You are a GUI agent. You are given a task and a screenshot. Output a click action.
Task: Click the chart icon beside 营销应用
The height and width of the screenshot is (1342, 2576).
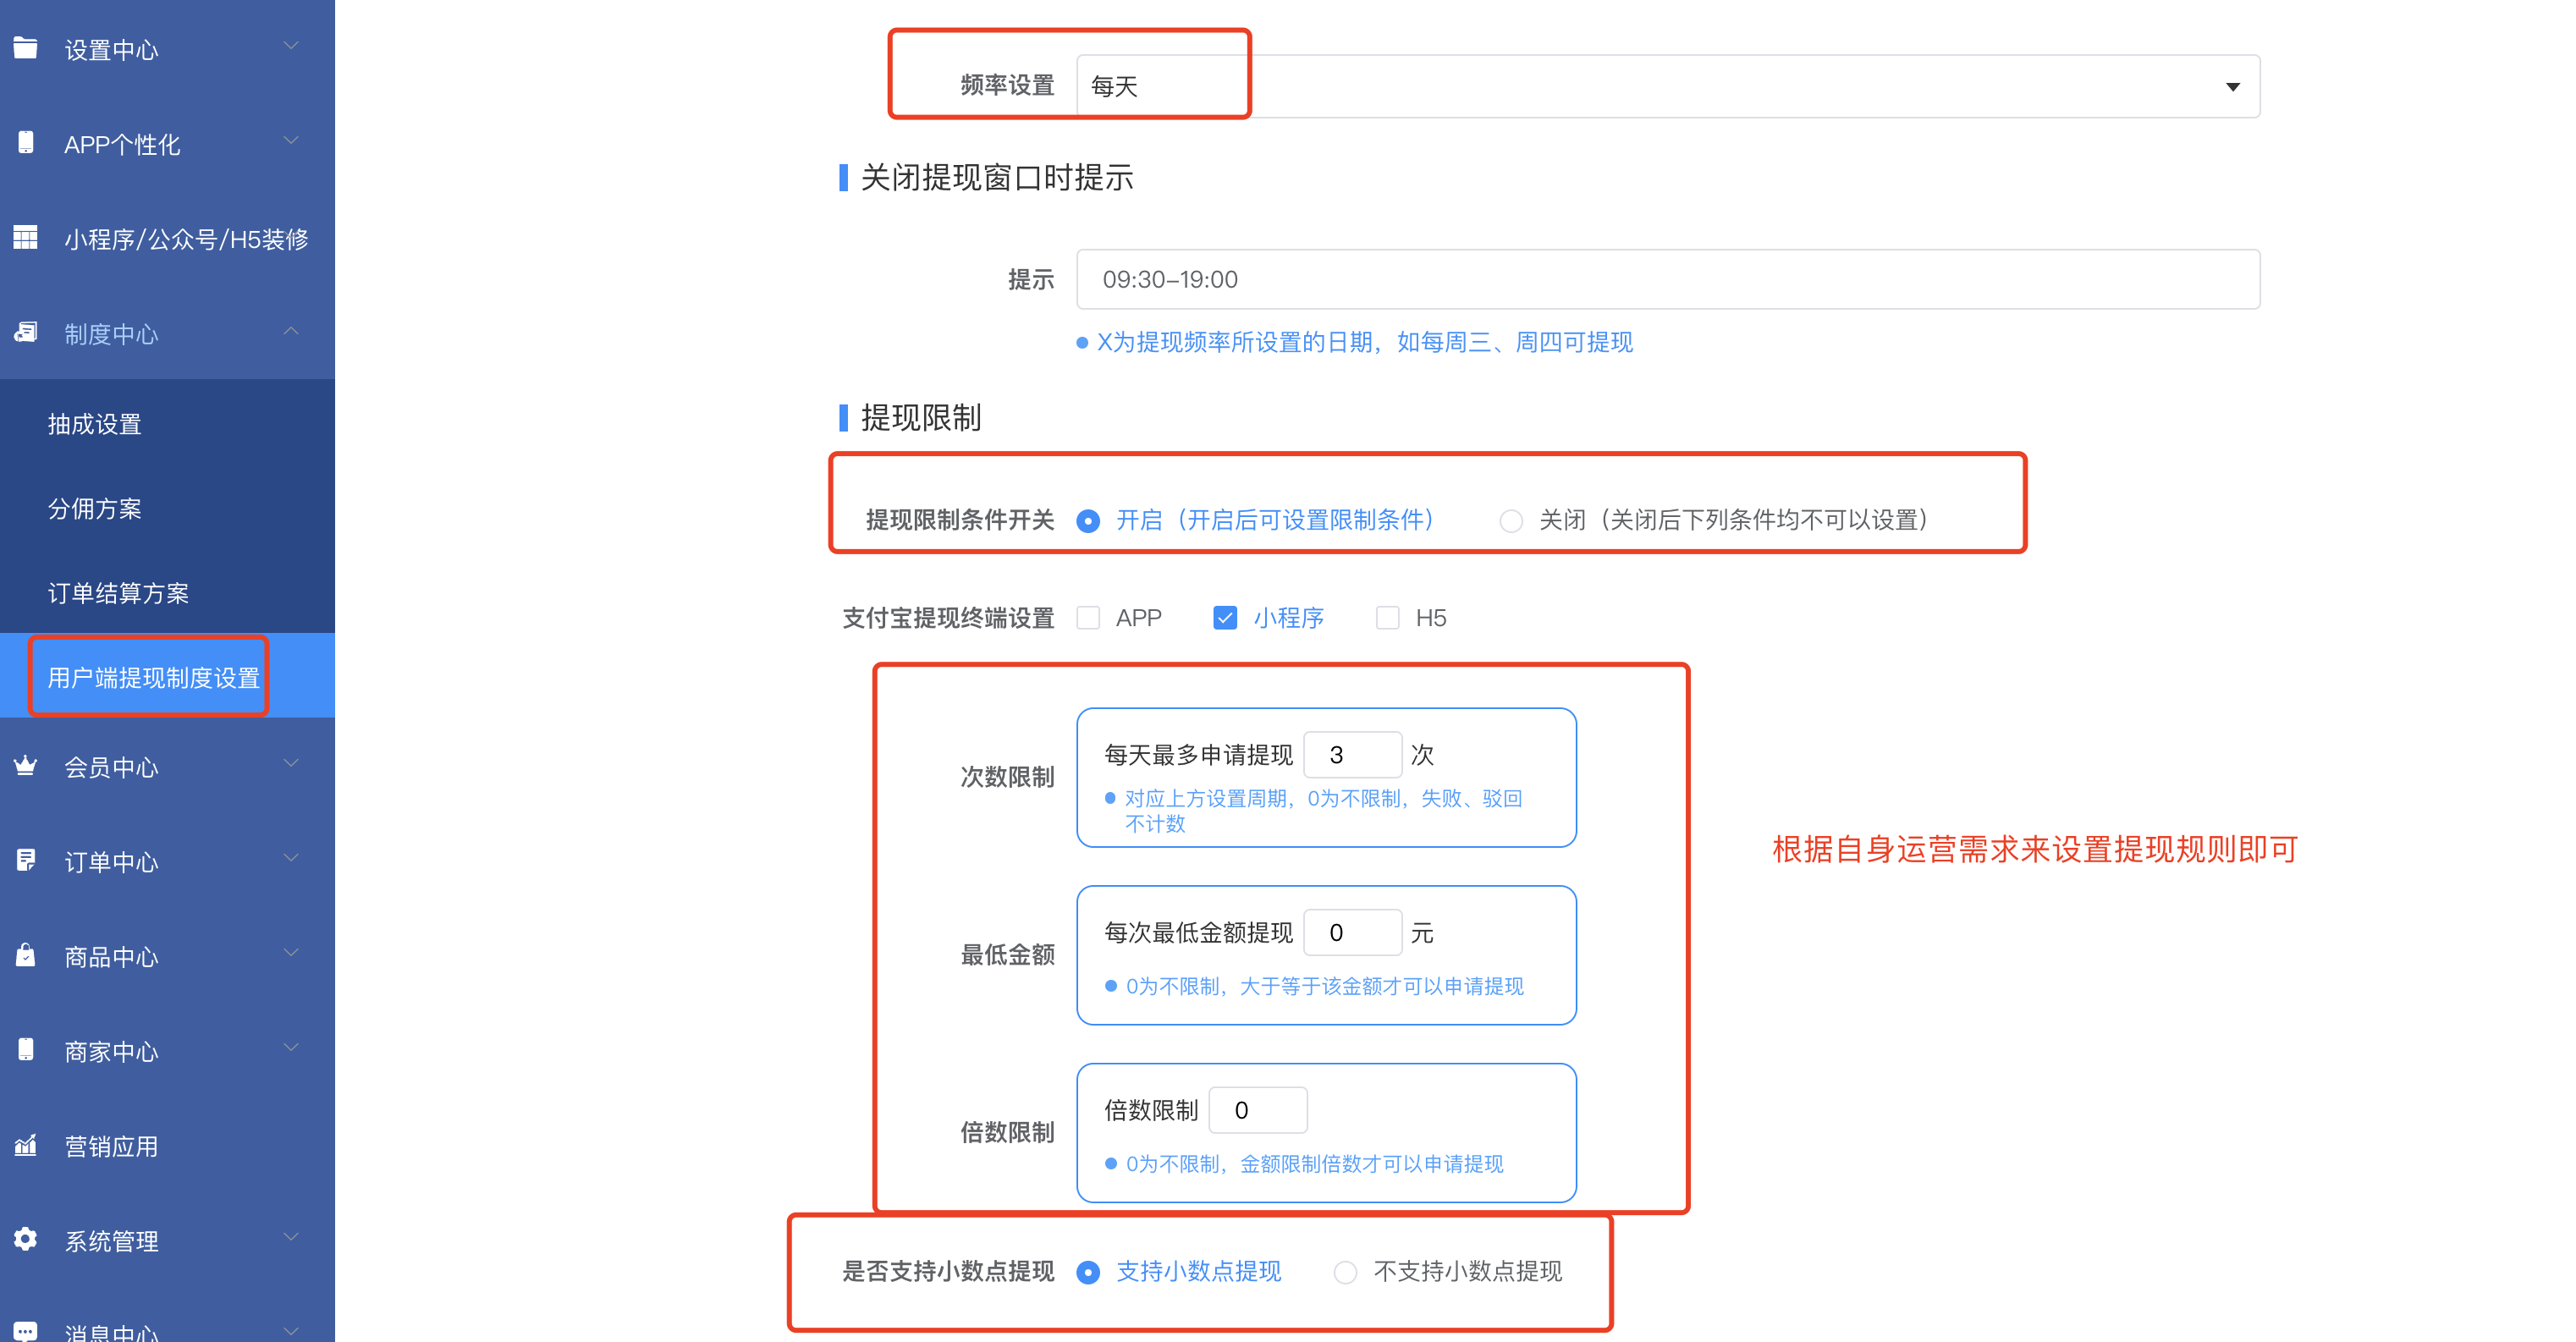(x=26, y=1145)
